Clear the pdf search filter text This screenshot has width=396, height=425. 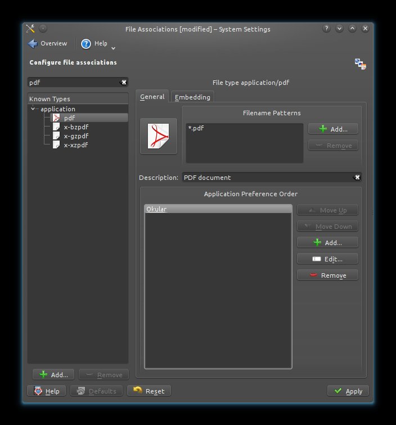(x=124, y=83)
